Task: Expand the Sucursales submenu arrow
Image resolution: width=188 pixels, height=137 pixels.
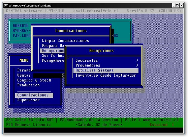Action: 137,60
